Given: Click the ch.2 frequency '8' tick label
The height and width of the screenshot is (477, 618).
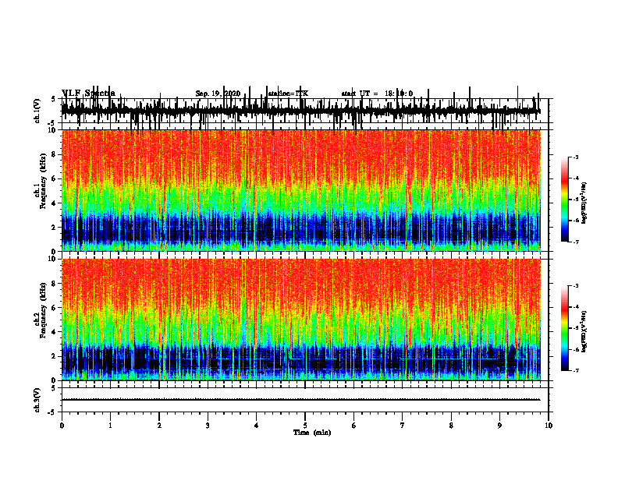Looking at the screenshot, I should coord(54,284).
